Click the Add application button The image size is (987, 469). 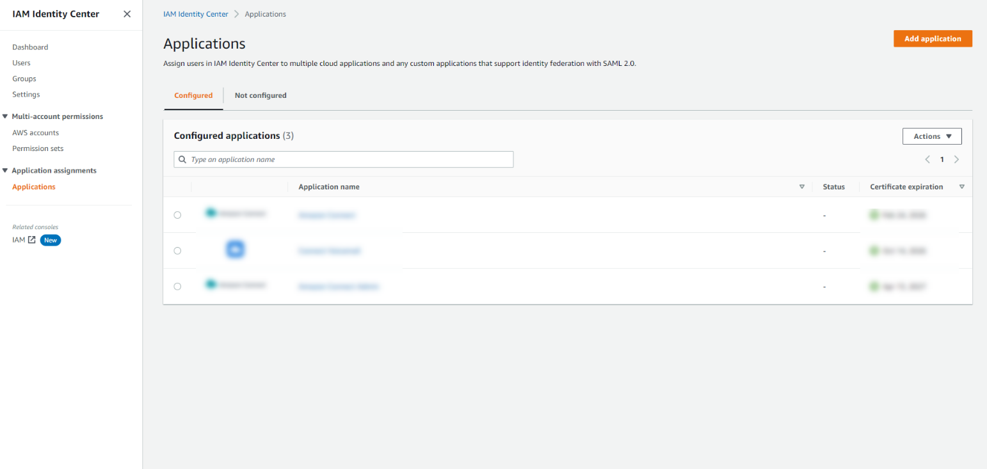coord(933,38)
